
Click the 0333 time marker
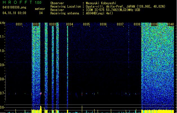point(53,24)
